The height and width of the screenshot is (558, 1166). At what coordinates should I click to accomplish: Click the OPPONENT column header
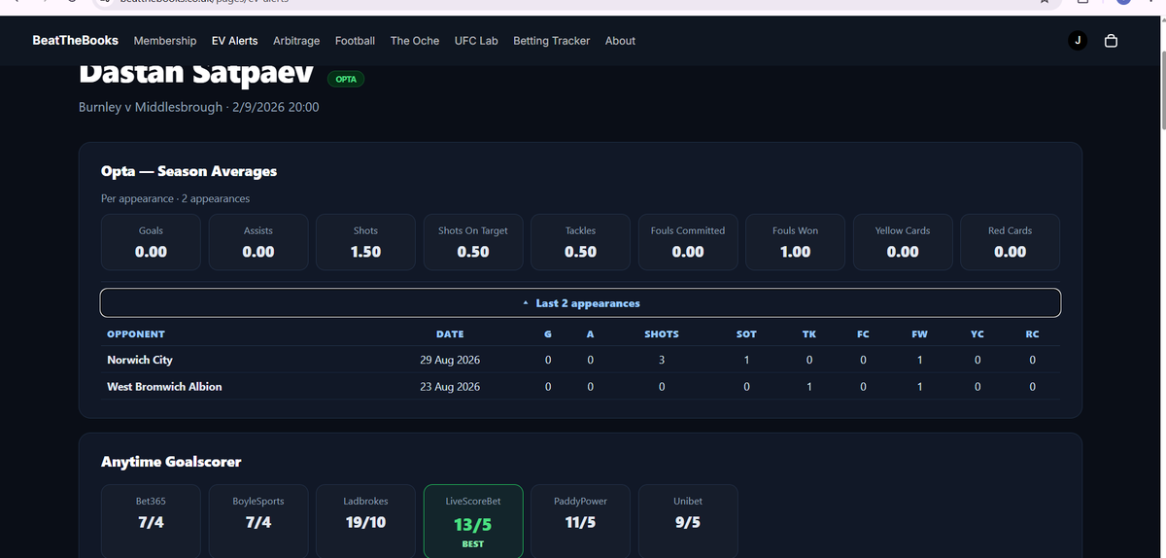[136, 333]
